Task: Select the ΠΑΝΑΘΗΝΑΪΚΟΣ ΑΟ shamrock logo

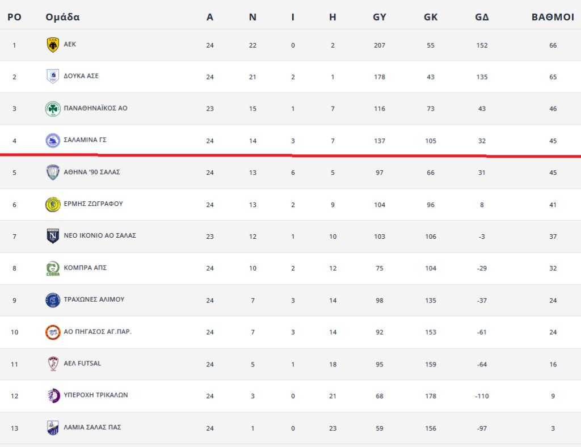Action: [53, 108]
